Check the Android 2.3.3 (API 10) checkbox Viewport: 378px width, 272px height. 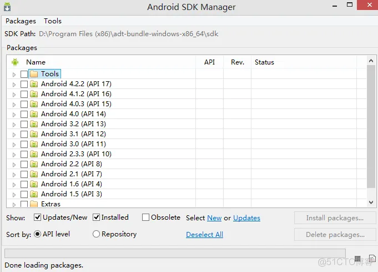coord(24,155)
